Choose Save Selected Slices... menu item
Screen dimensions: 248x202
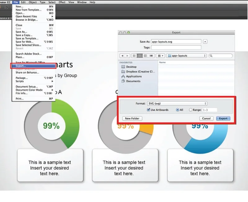pyautogui.click(x=33, y=45)
